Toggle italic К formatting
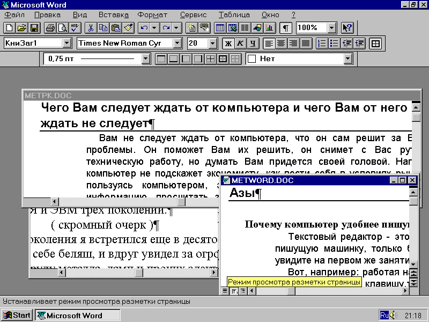 240,43
